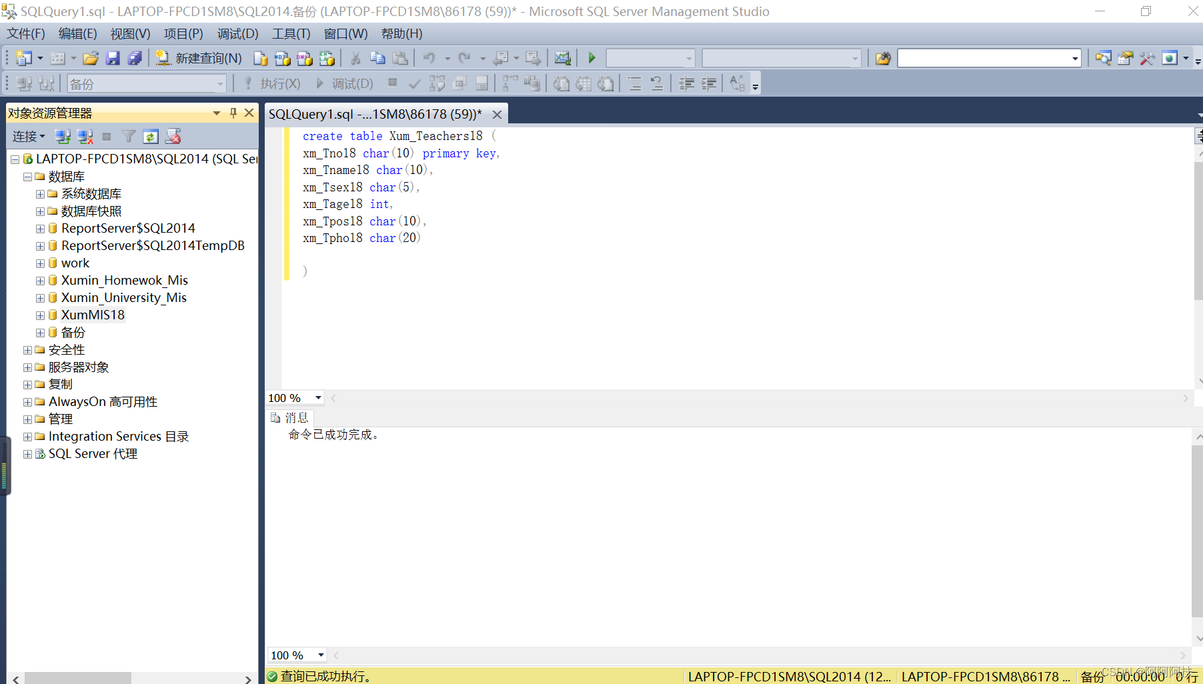Click Connect Object Explorer icon
1203x684 pixels.
coord(63,137)
